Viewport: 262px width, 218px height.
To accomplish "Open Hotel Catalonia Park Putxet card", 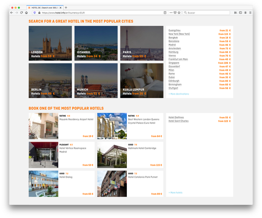I will pos(130,184).
